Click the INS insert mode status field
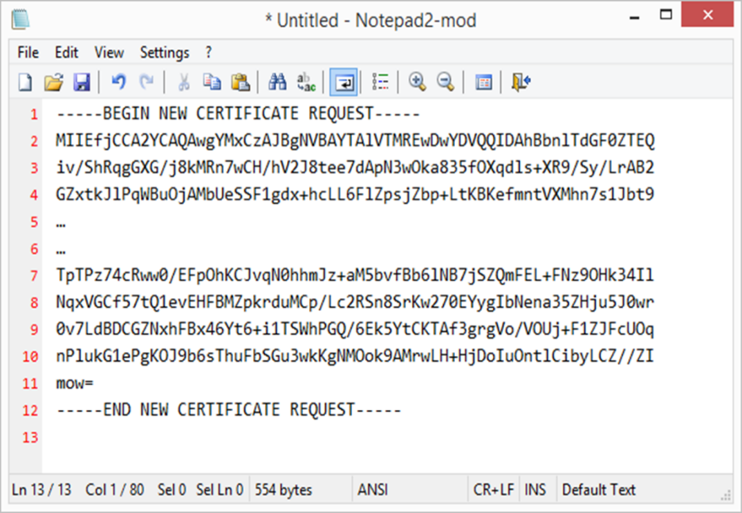The height and width of the screenshot is (513, 742). coord(535,489)
